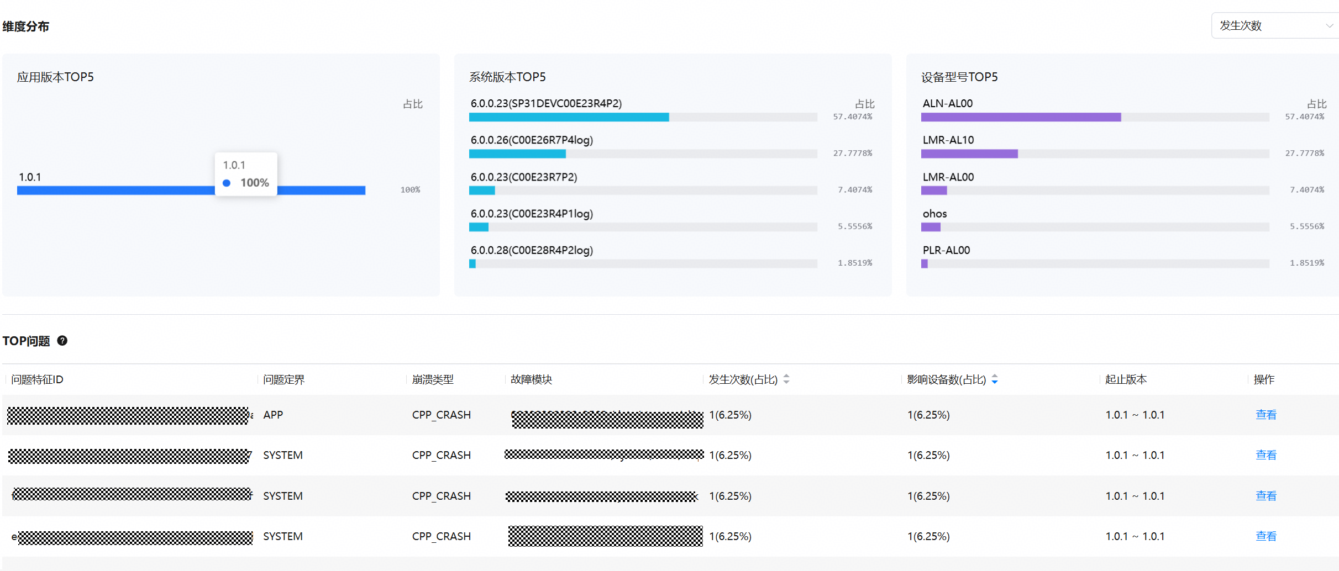Click the 6.0.0.23(C00E23R4P1log) version label
The image size is (1339, 571).
point(532,214)
